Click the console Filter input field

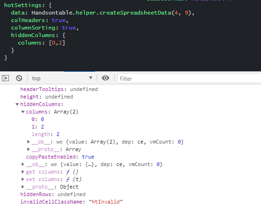[x=189, y=78]
